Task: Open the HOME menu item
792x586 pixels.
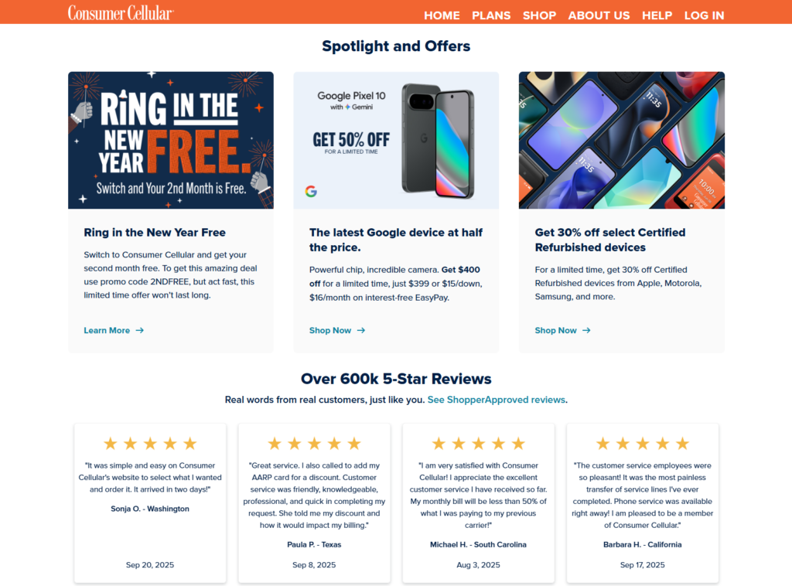Action: click(x=442, y=15)
